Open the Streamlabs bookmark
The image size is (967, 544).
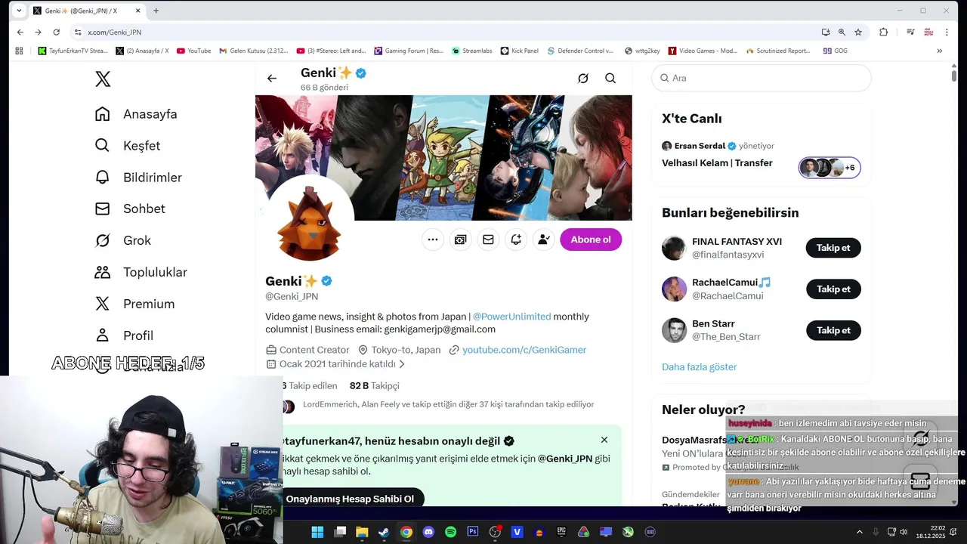pos(472,51)
